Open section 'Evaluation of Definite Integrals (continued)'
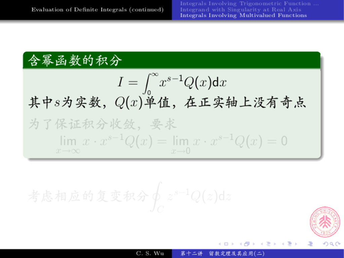344x258 pixels. tap(97, 10)
